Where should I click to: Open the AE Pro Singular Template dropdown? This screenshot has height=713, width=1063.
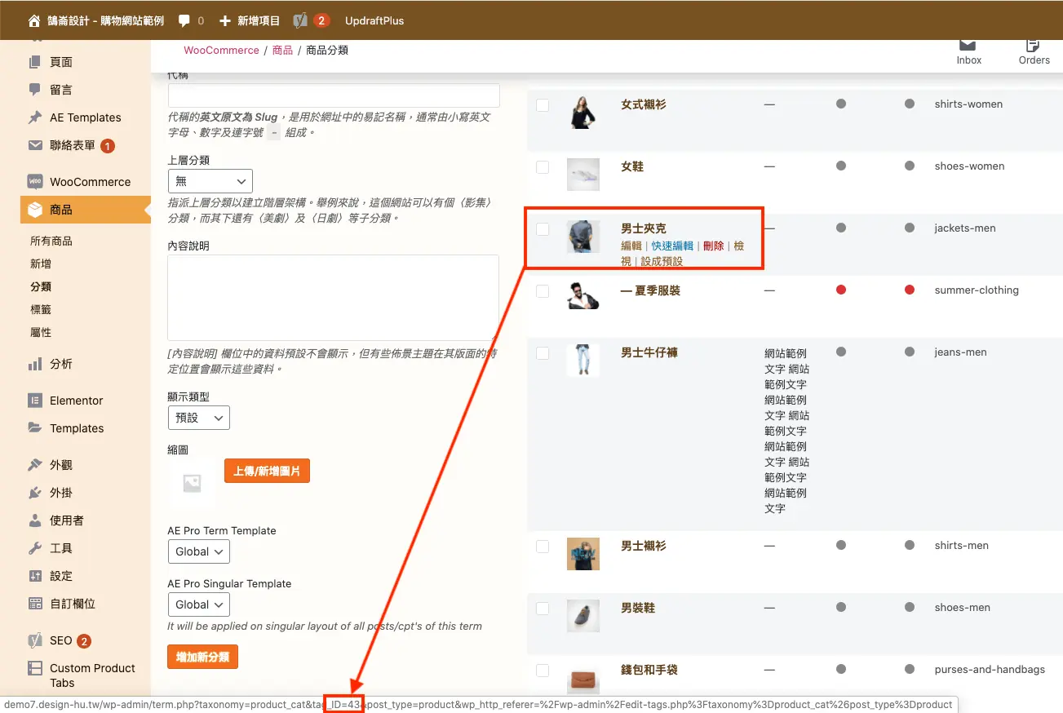tap(198, 604)
